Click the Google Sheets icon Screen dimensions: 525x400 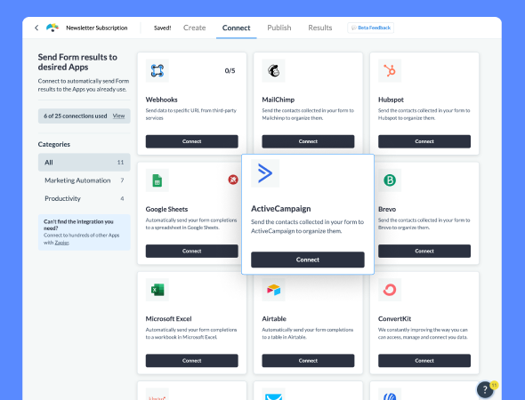(x=157, y=180)
